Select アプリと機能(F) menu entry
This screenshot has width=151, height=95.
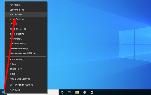pyautogui.click(x=26, y=5)
